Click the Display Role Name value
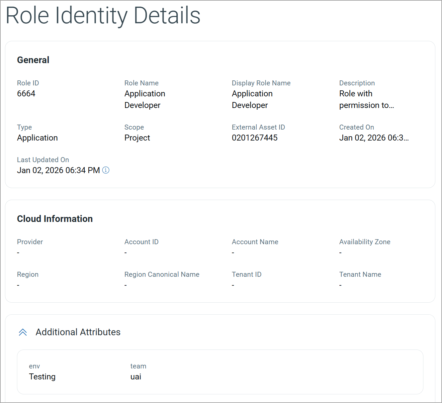This screenshot has height=403, width=442. pos(252,99)
